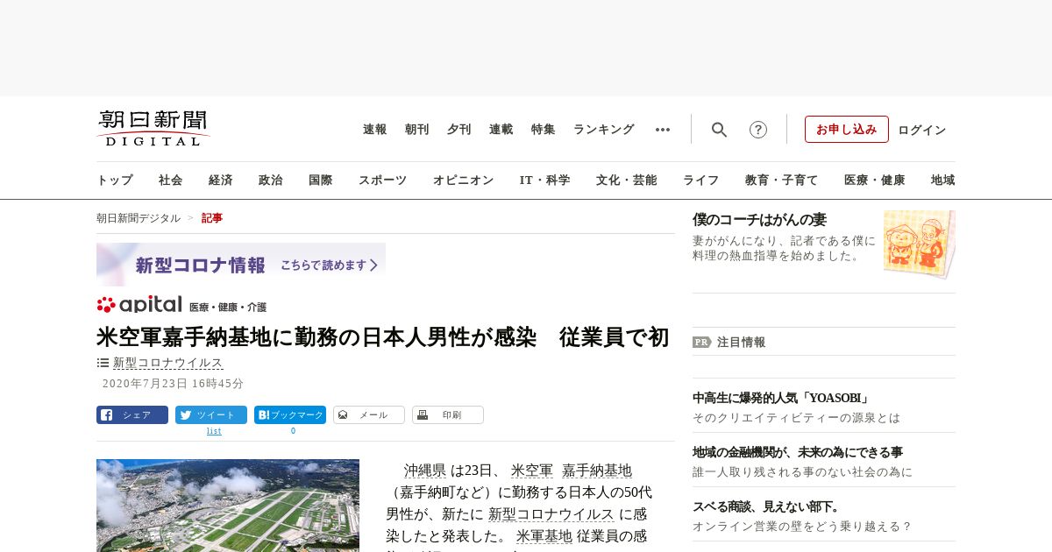1052x552 pixels.
Task: Go to the IT・科学 section
Action: click(x=545, y=180)
